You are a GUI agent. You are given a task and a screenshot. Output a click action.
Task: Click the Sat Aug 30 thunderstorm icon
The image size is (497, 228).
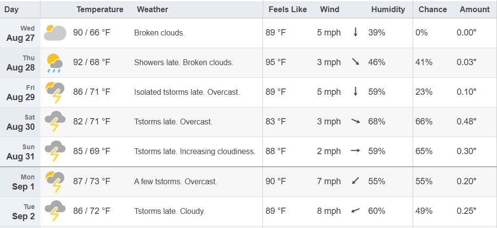coord(55,122)
